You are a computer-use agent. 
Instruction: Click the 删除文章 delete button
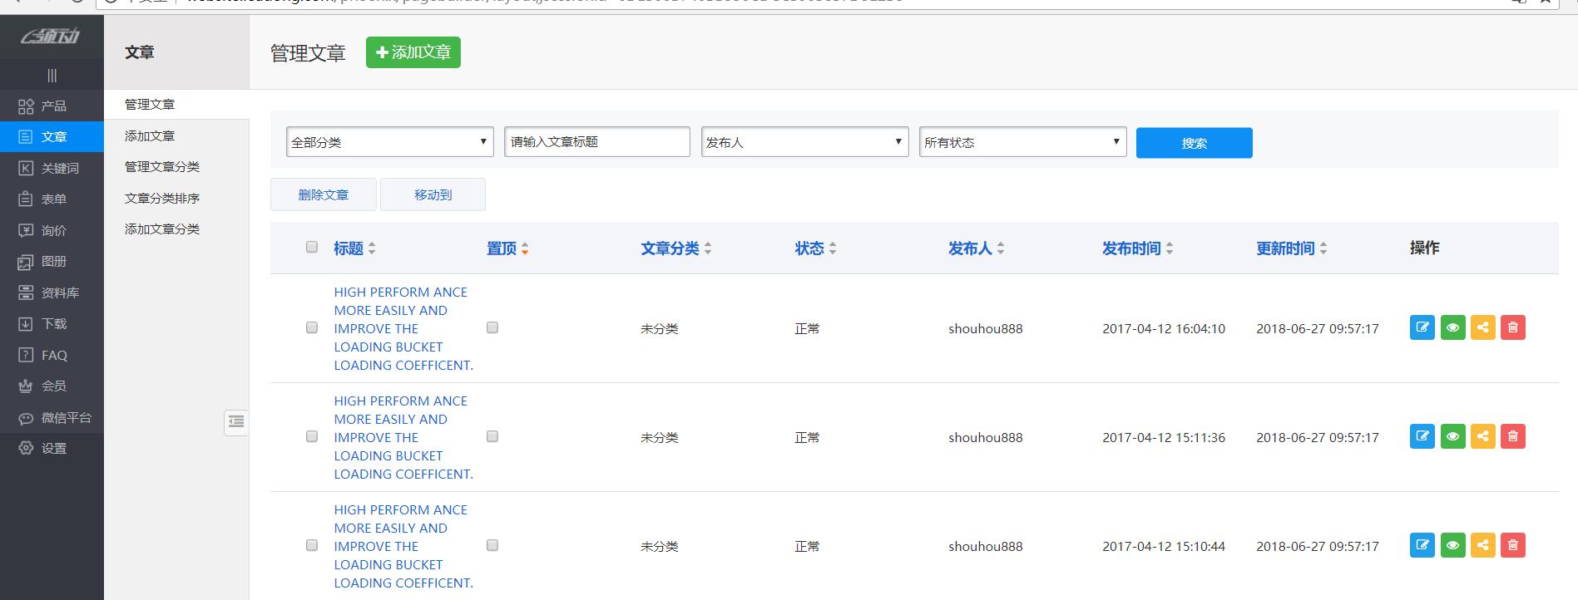click(x=323, y=194)
